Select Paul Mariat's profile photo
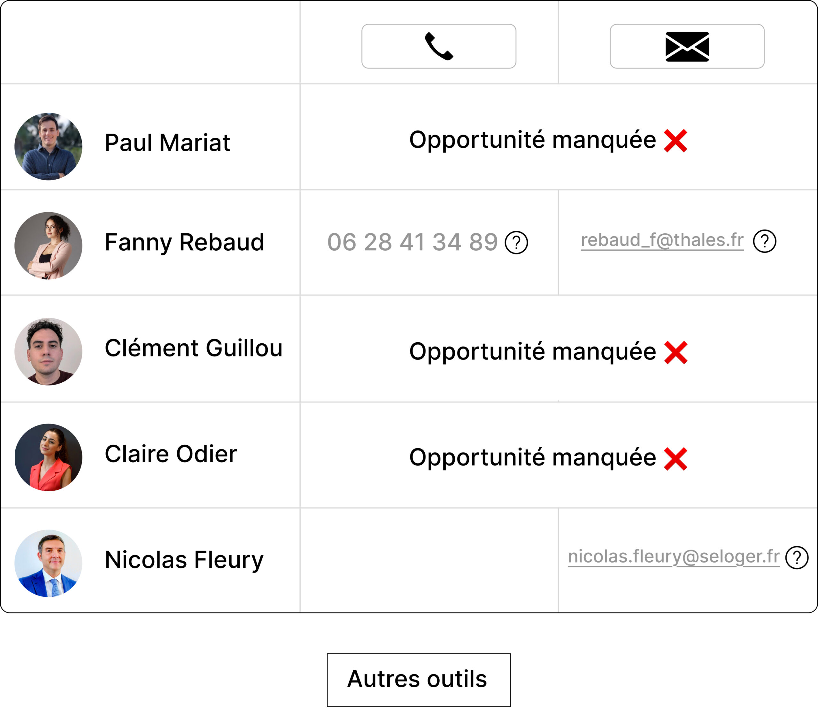The image size is (818, 709). [x=48, y=146]
